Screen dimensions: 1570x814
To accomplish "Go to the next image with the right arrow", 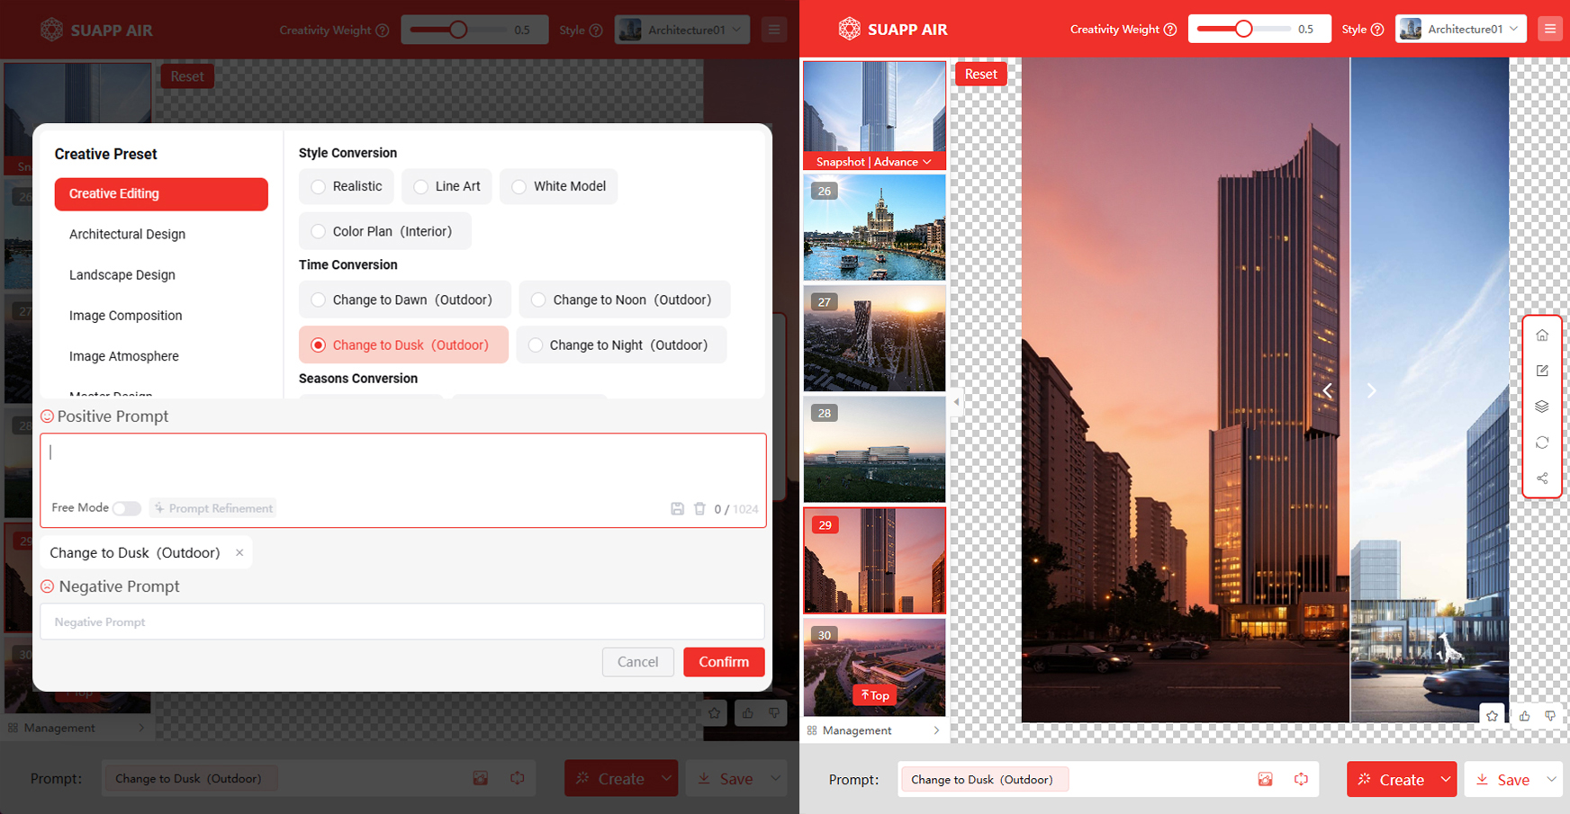I will click(1372, 390).
